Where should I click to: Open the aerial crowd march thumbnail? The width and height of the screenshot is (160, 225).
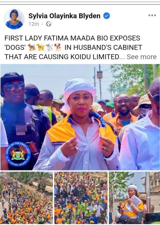(x=27, y=198)
